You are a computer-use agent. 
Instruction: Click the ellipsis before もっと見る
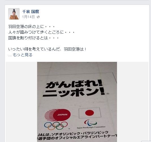coord(10,55)
